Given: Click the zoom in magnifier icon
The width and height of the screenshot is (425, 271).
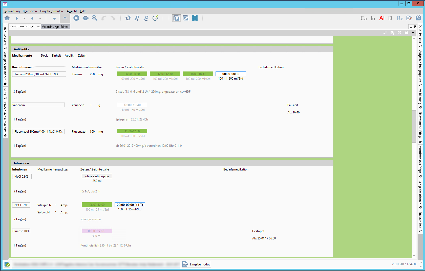Looking at the screenshot, I should pyautogui.click(x=137, y=18).
